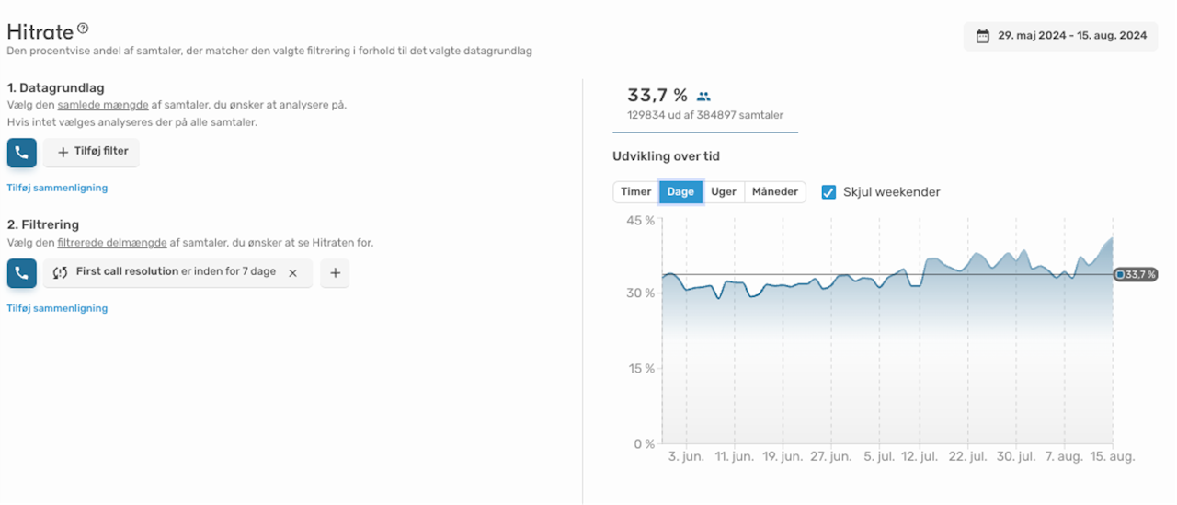
Task: Switch chart to Timer view
Action: [635, 192]
